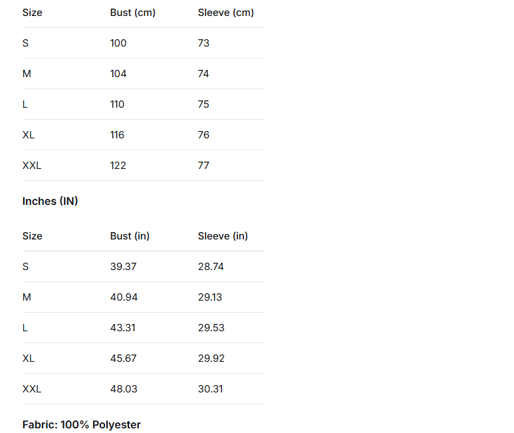Click the XXL label in centimeter table
Image resolution: width=514 pixels, height=433 pixels.
[x=32, y=166]
